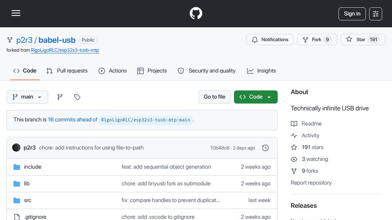Open the 16 commits ahead of link
Viewport: 392px width, 220px height.
point(73,120)
